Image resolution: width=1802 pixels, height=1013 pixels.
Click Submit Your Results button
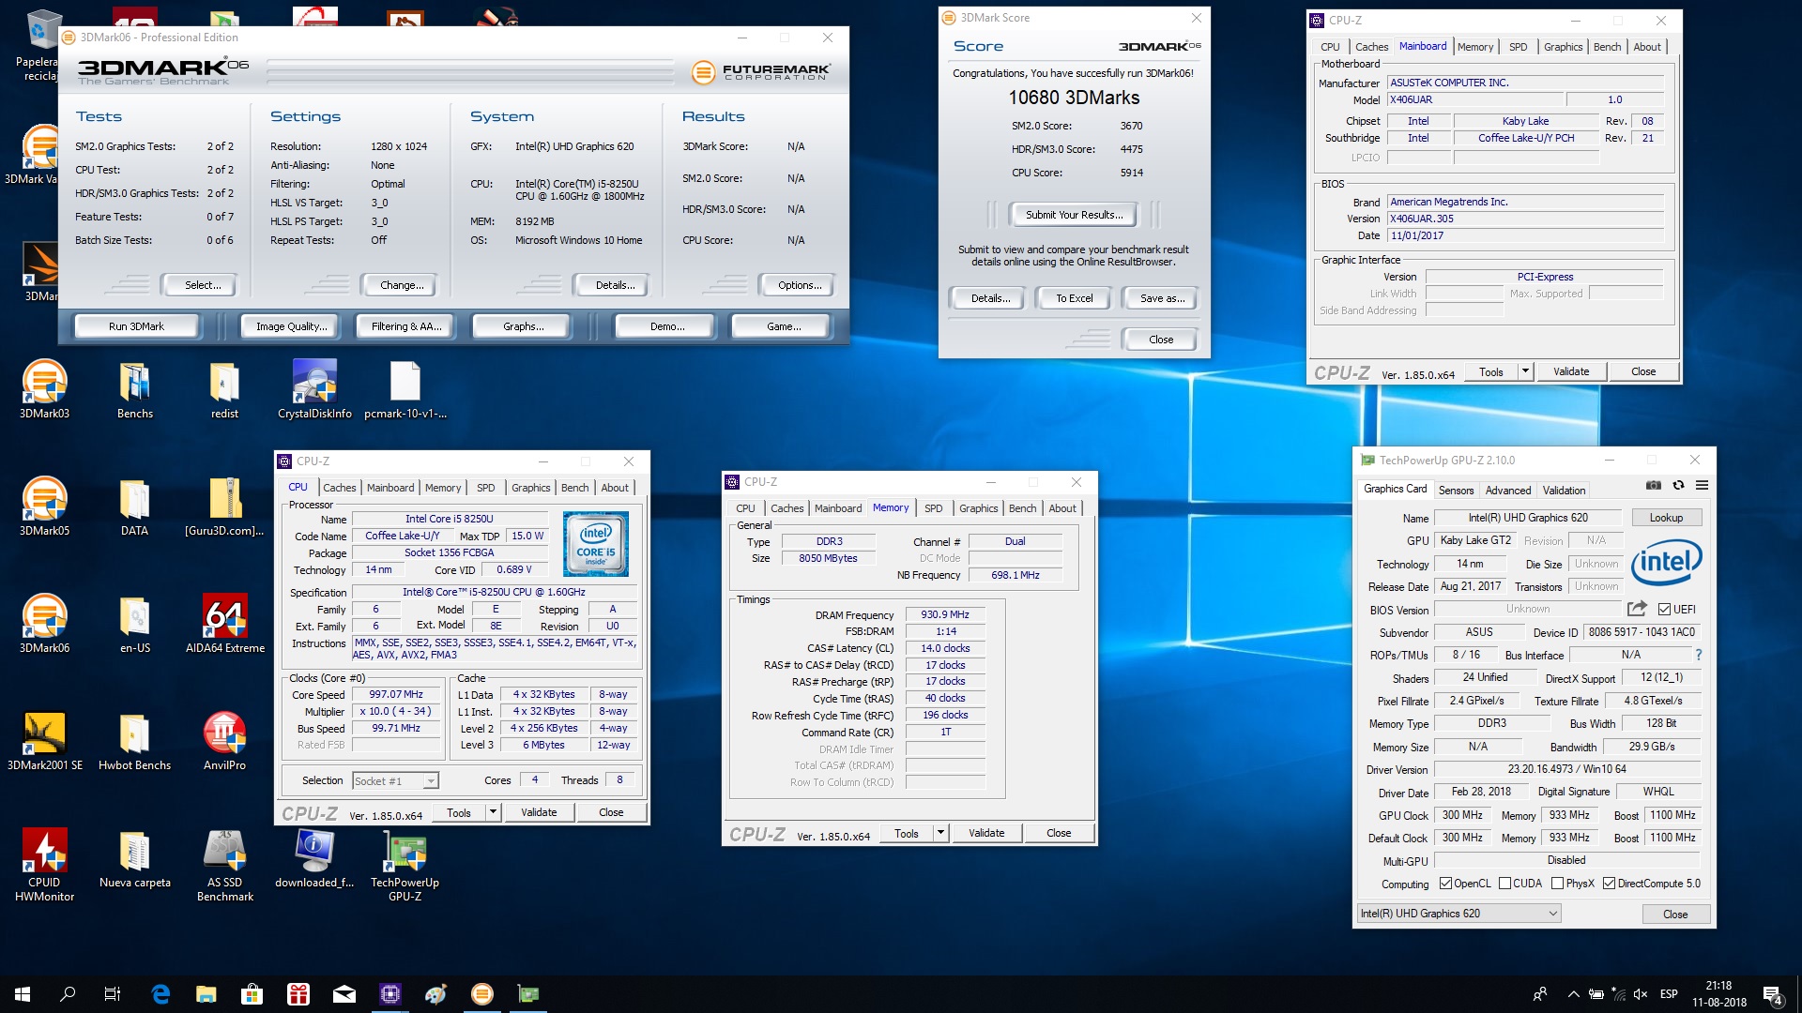click(x=1074, y=215)
